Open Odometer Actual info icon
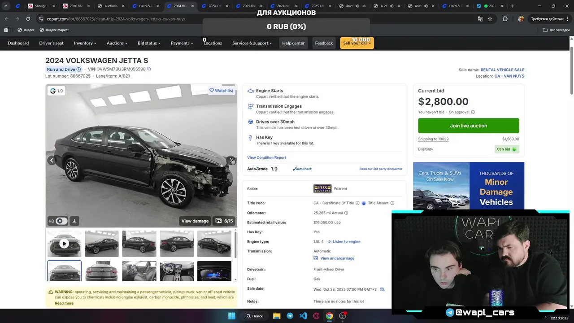574x323 pixels. [346, 213]
